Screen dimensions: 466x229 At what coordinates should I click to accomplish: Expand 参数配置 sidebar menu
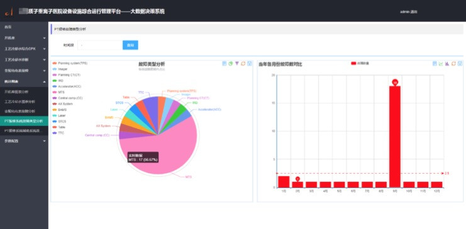click(x=24, y=141)
